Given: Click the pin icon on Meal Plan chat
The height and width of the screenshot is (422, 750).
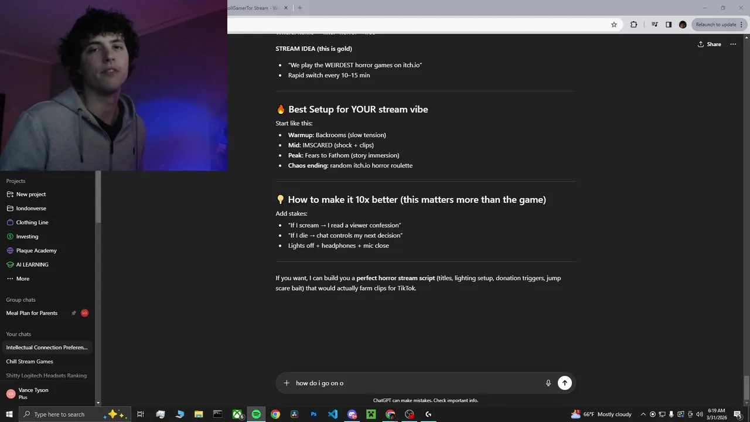Looking at the screenshot, I should point(74,313).
